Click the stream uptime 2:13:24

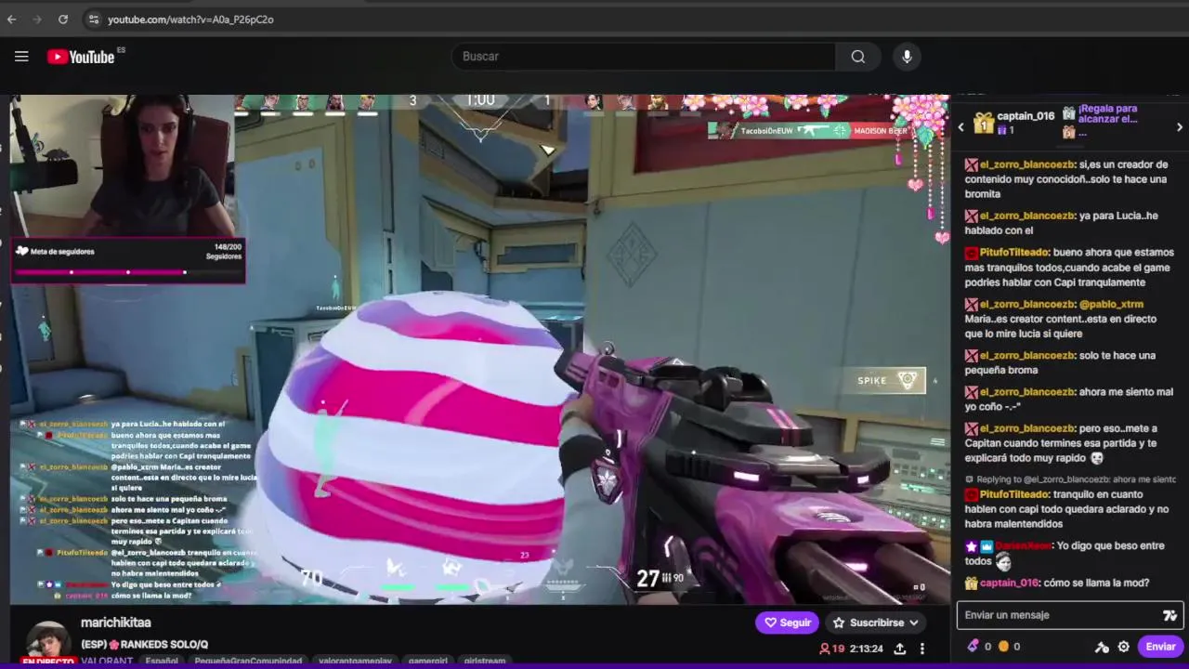pyautogui.click(x=866, y=649)
